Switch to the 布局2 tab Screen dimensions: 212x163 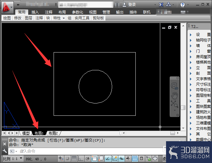[53, 133]
